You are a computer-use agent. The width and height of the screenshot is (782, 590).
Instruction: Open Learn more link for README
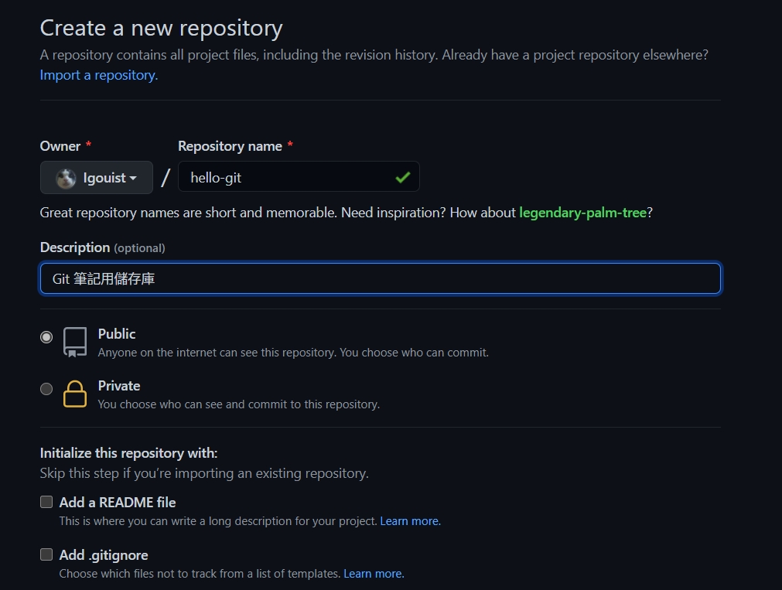tap(410, 521)
